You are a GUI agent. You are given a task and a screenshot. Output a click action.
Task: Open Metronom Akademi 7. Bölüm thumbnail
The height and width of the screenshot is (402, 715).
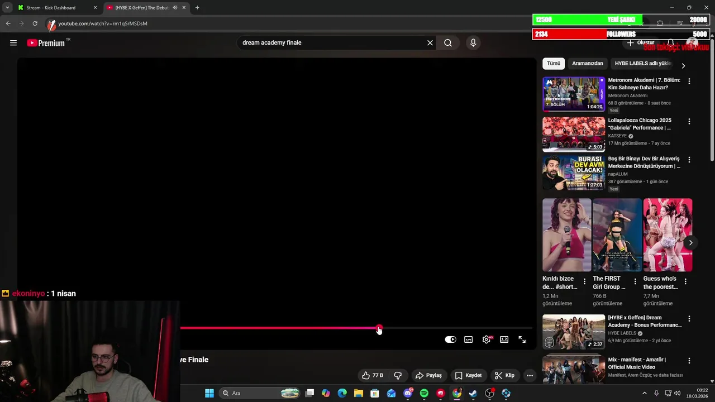[x=574, y=94]
